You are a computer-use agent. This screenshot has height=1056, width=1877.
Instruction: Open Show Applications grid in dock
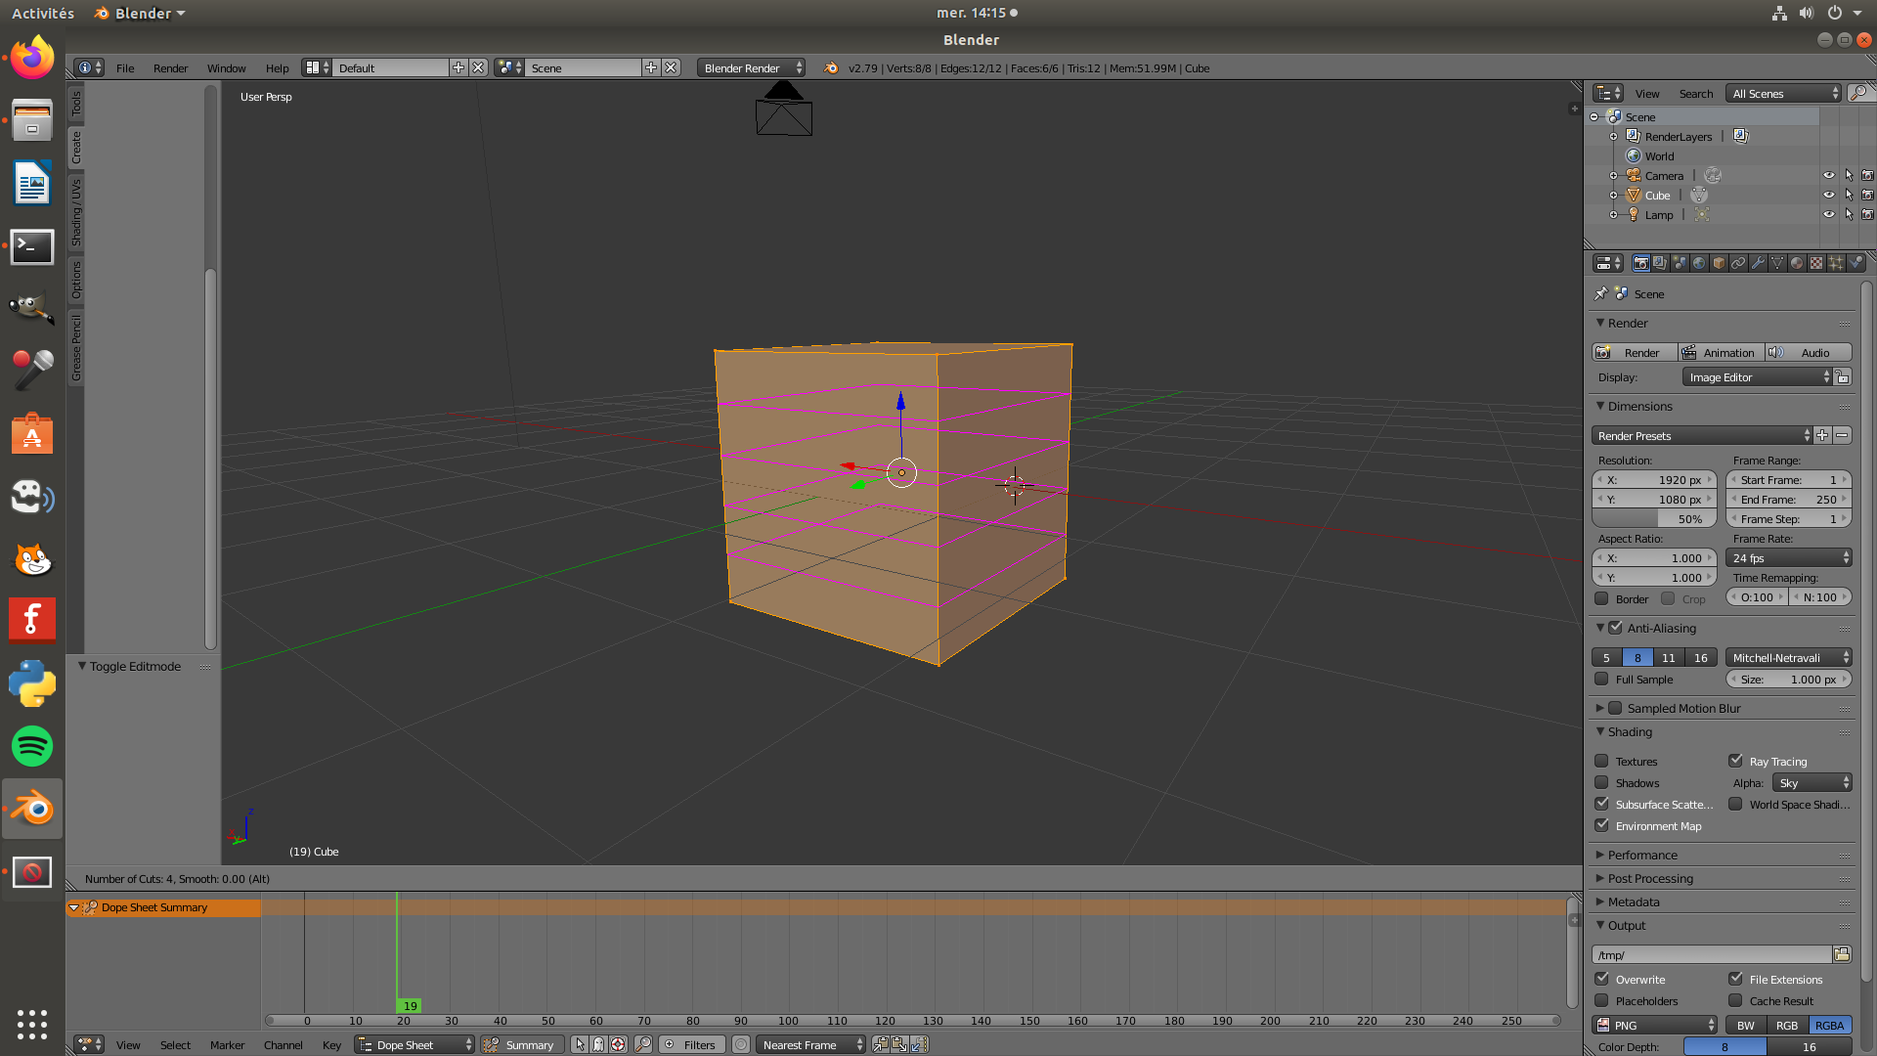pyautogui.click(x=32, y=1024)
